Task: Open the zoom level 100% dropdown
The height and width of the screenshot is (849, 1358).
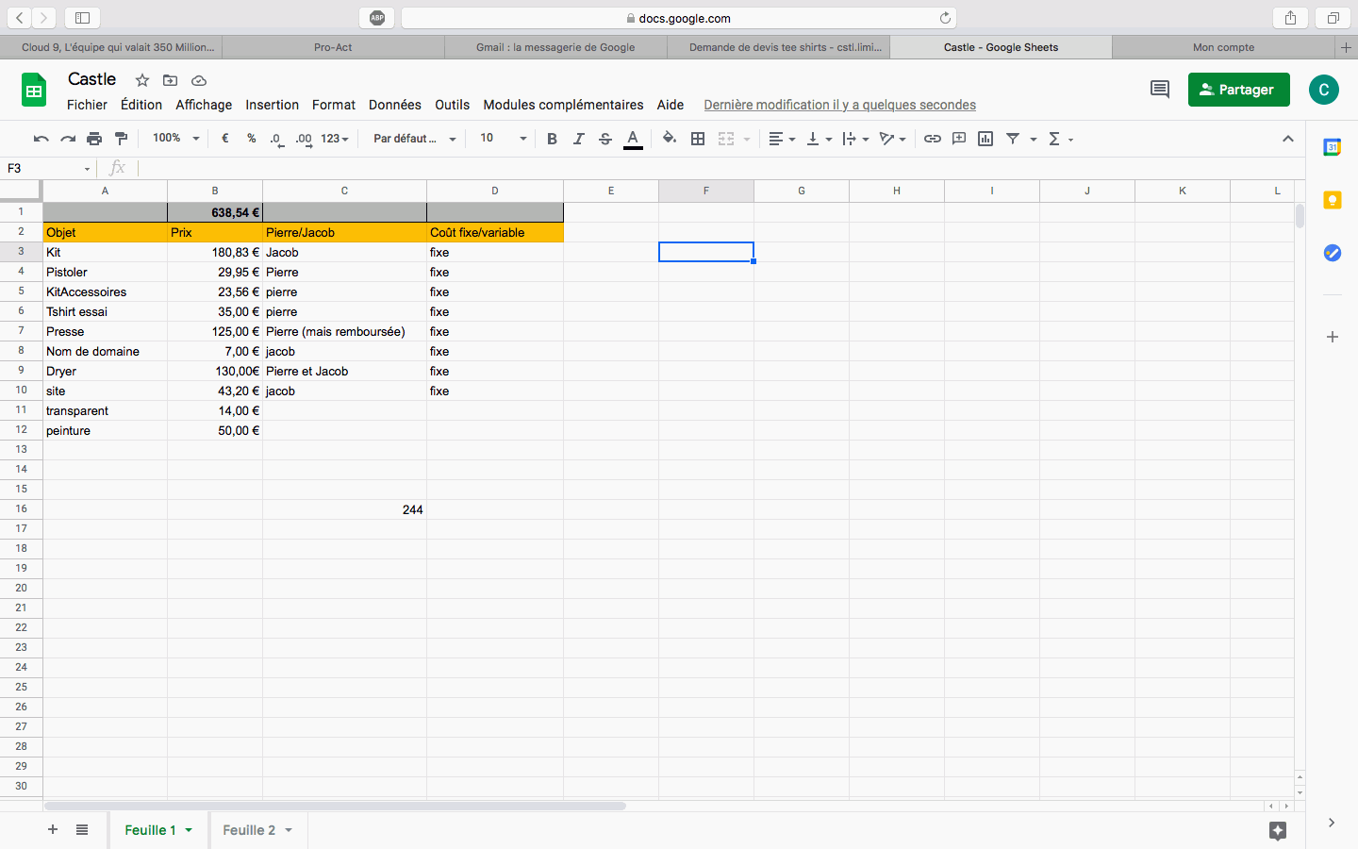Action: 176,139
